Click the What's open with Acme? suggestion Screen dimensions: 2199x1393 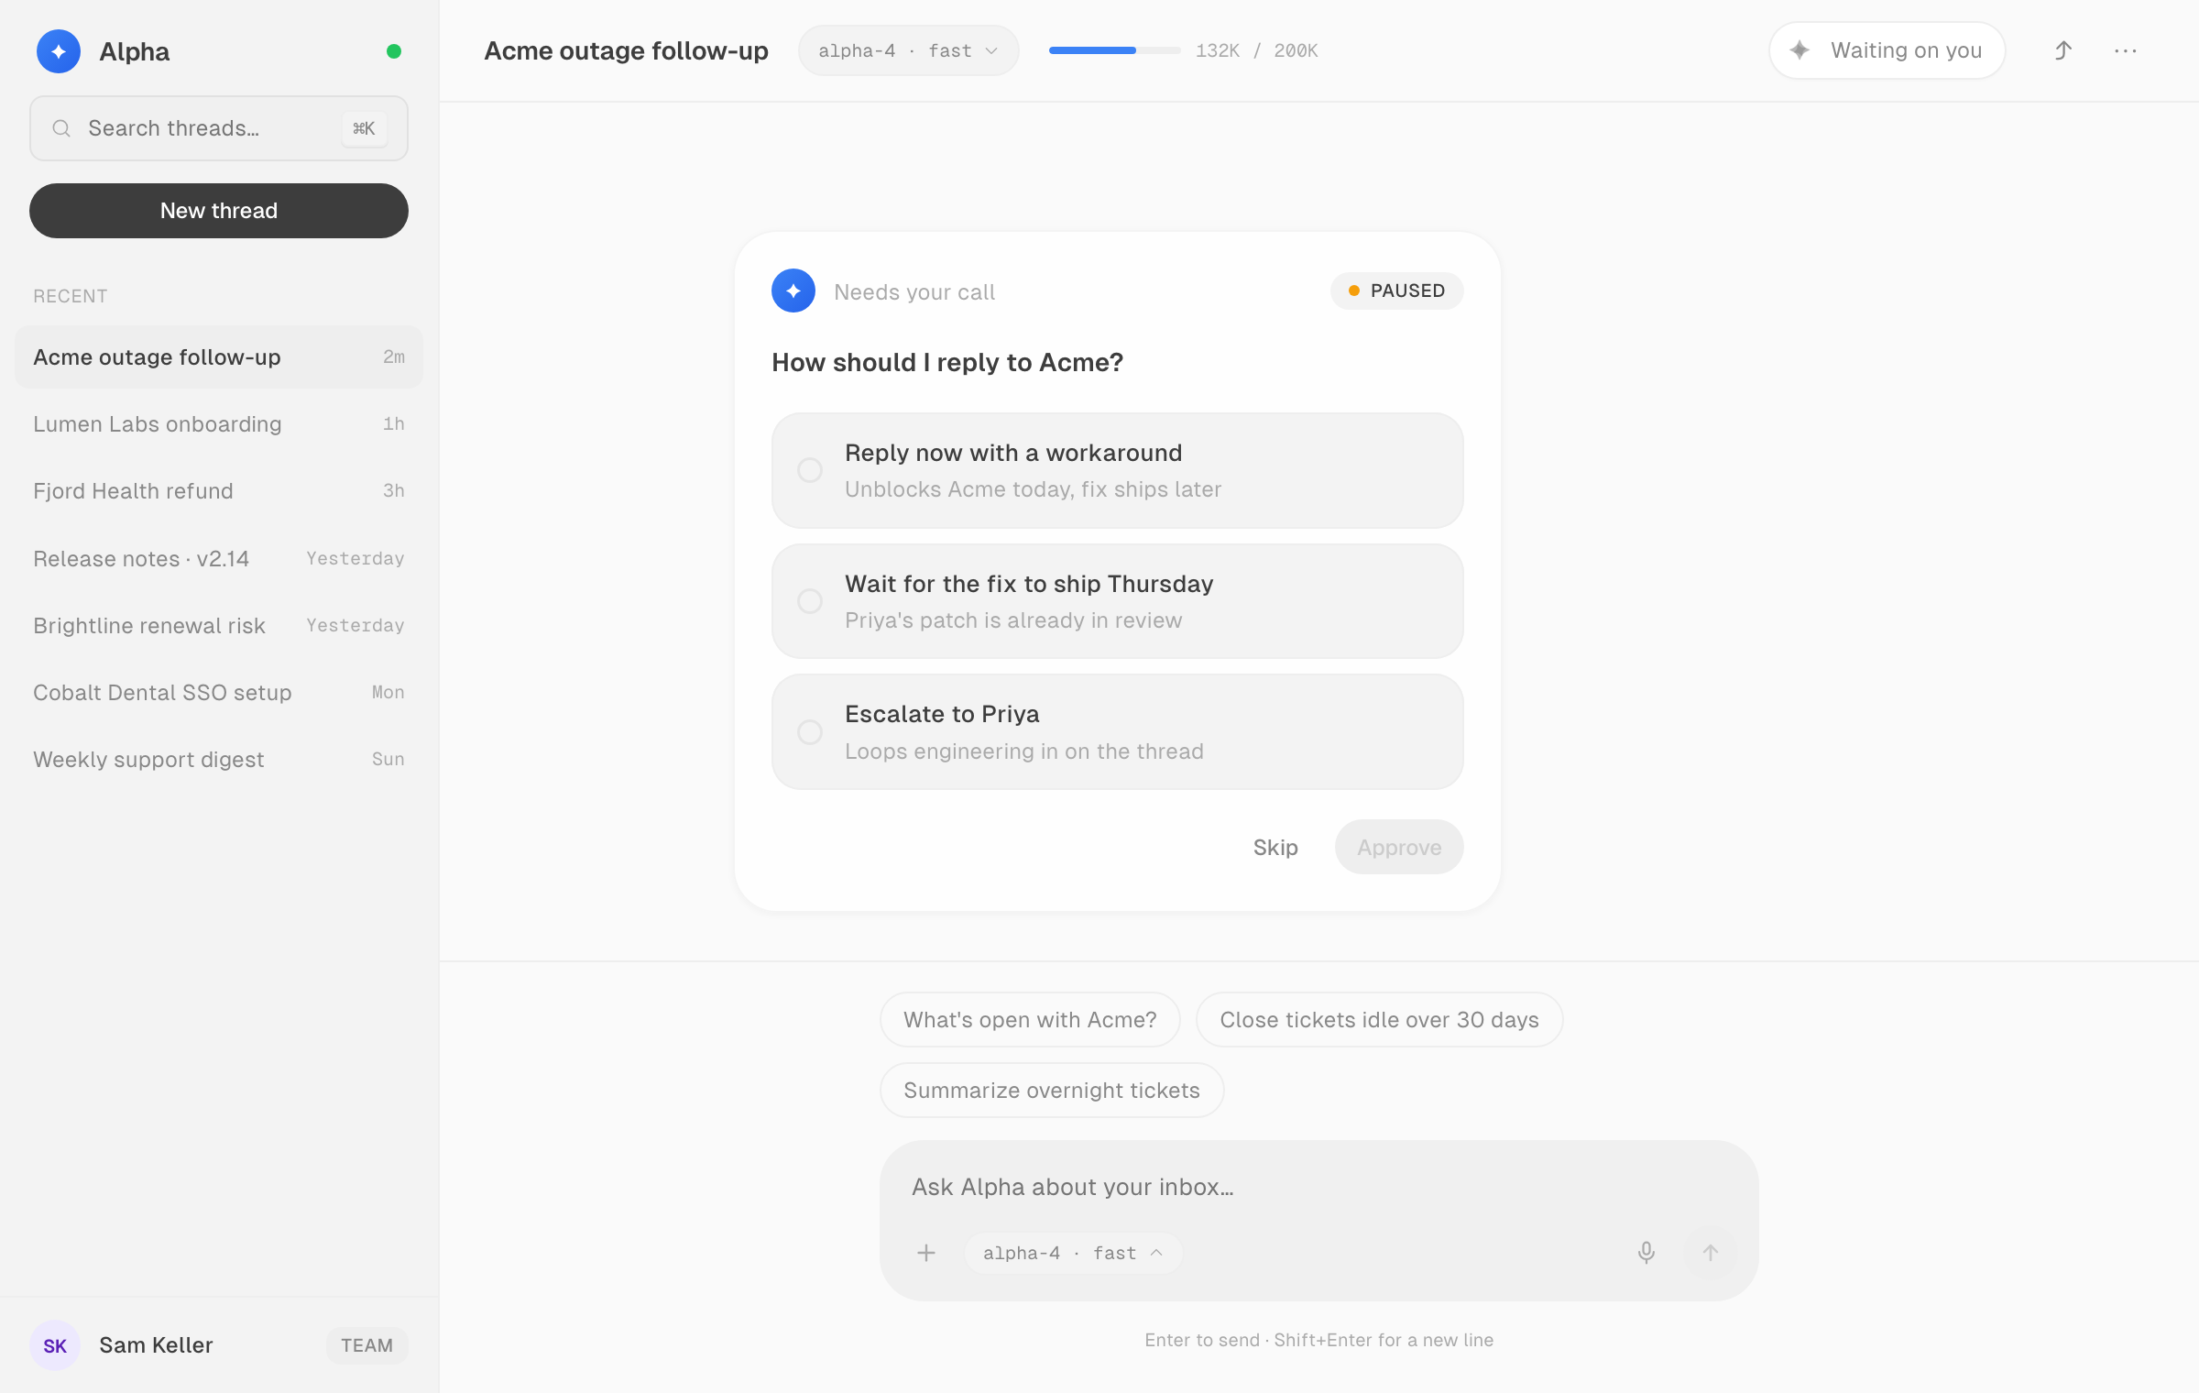point(1030,1019)
